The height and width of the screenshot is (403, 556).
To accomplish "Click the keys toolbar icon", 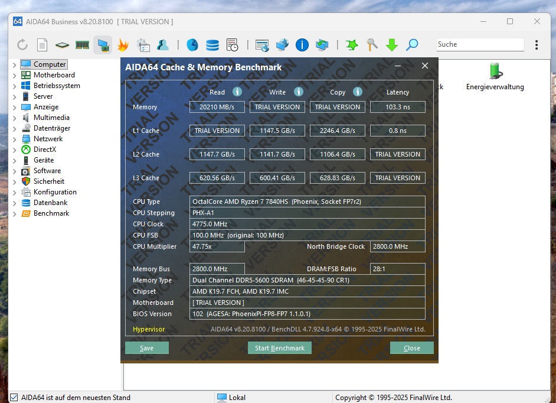I will (372, 45).
